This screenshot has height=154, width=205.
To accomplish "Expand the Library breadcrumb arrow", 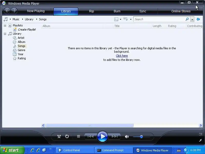I will click(23, 19).
